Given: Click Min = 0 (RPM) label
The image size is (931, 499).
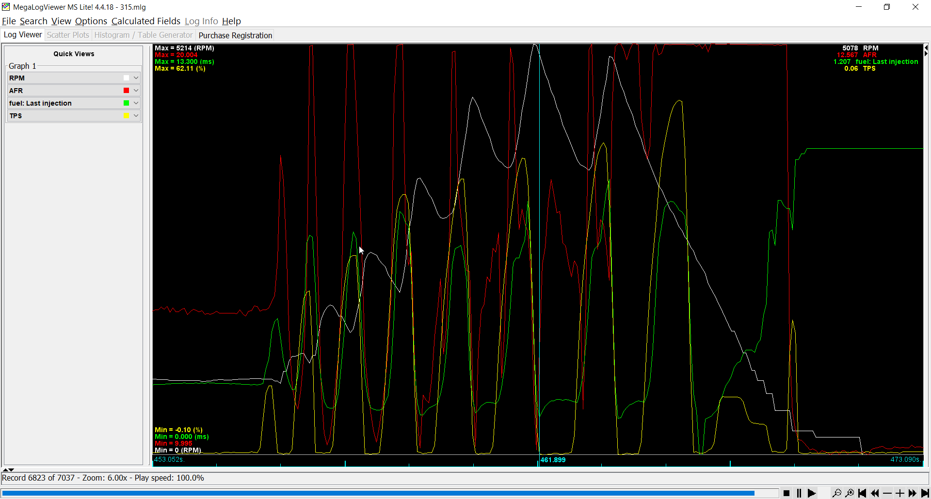Looking at the screenshot, I should (177, 450).
